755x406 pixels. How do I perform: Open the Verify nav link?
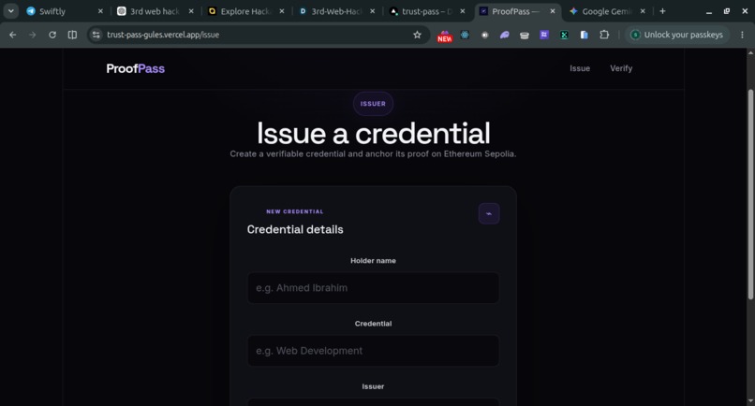click(x=621, y=68)
